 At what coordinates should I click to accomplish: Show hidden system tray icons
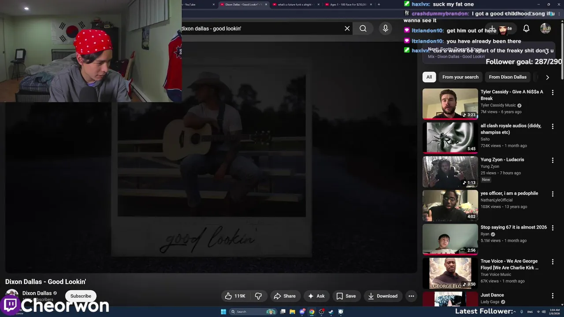pyautogui.click(x=515, y=312)
